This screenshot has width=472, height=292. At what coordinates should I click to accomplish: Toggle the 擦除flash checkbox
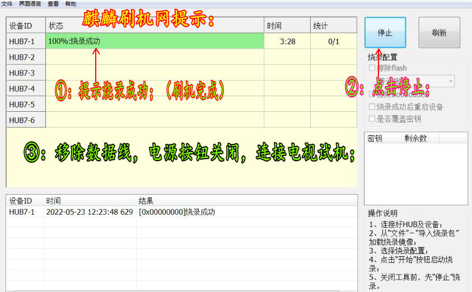click(x=372, y=68)
